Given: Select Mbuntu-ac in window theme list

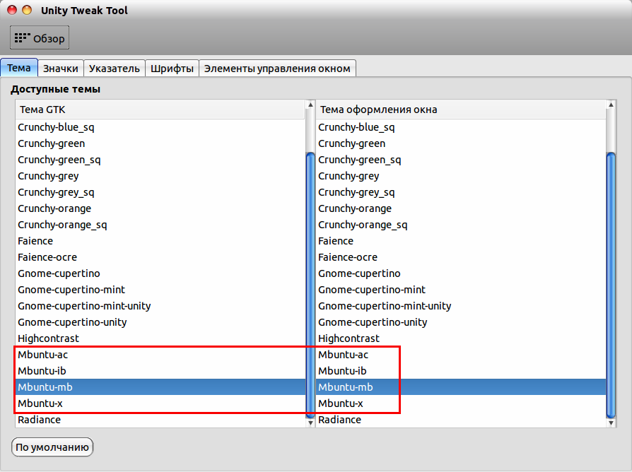Looking at the screenshot, I should [461, 355].
